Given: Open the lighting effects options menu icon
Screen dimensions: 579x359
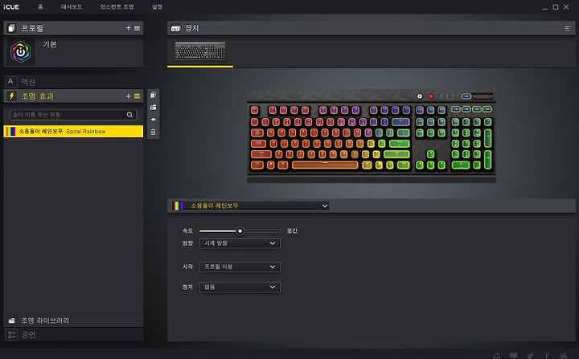Looking at the screenshot, I should tap(137, 96).
